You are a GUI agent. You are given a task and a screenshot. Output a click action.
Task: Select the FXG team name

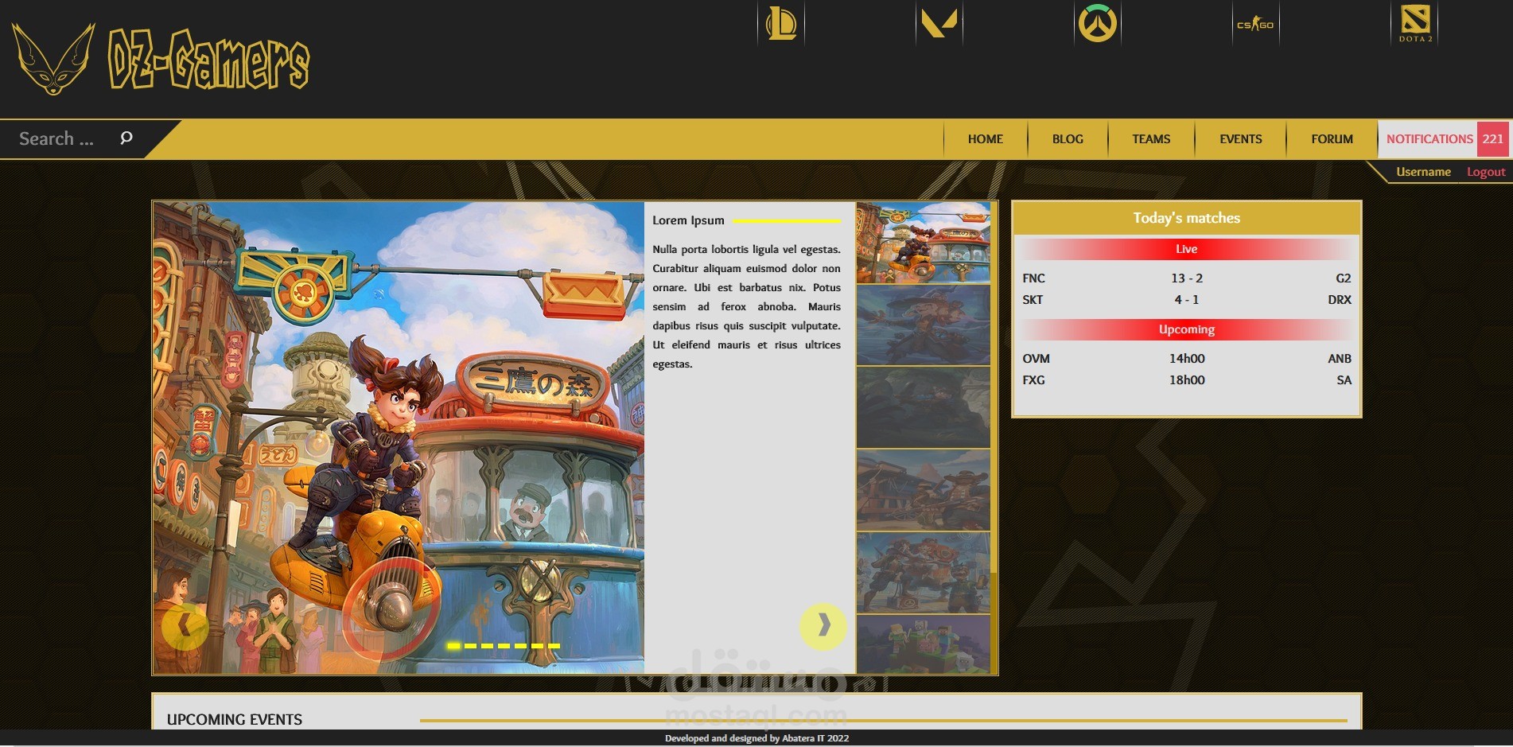(1033, 380)
